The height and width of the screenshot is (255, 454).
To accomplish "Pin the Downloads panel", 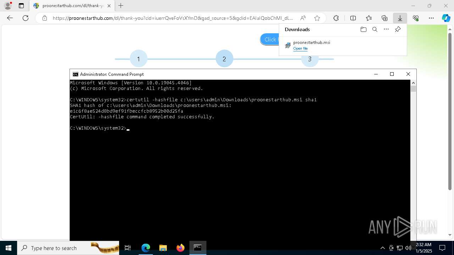I will tap(398, 29).
